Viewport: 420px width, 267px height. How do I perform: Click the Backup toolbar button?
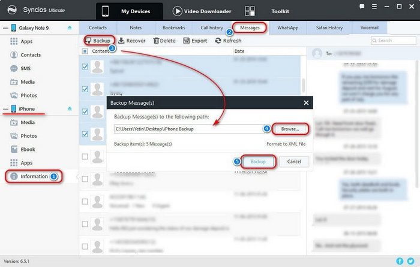coord(98,41)
